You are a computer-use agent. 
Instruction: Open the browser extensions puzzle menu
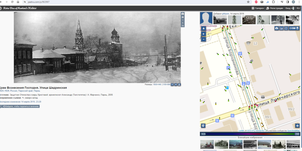pos(273,2)
